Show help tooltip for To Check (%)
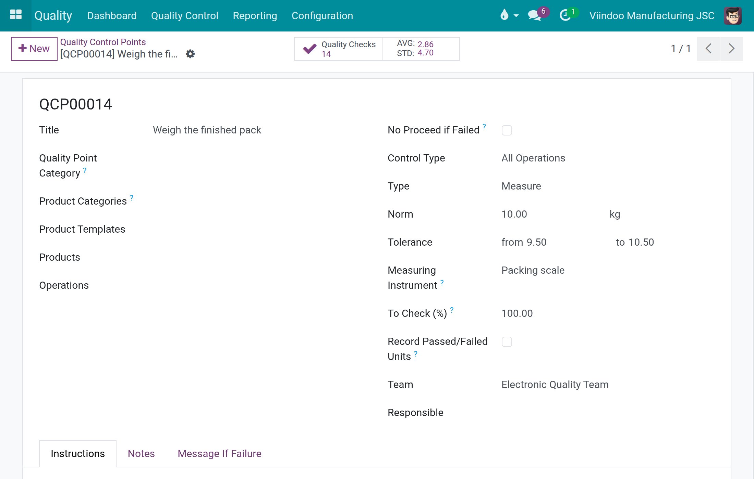Viewport: 754px width, 479px height. pos(452,310)
